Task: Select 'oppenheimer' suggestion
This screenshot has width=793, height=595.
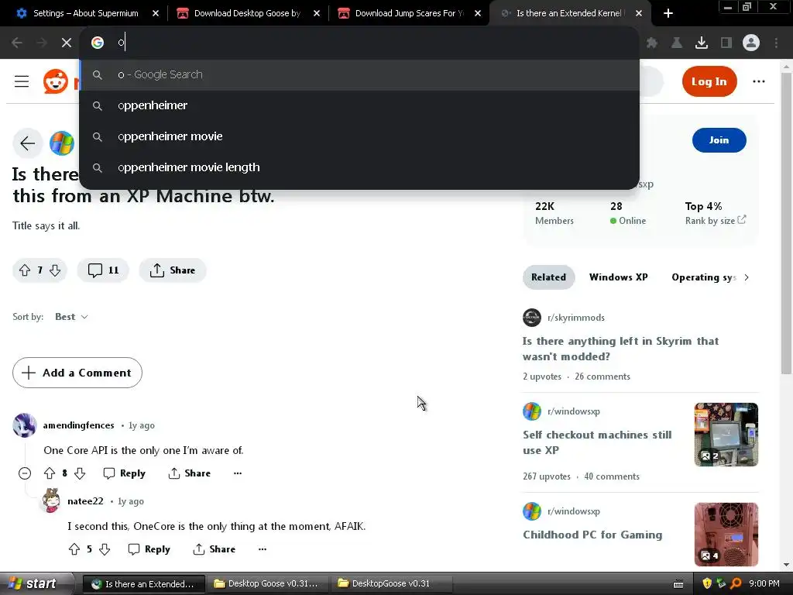Action: [x=359, y=105]
